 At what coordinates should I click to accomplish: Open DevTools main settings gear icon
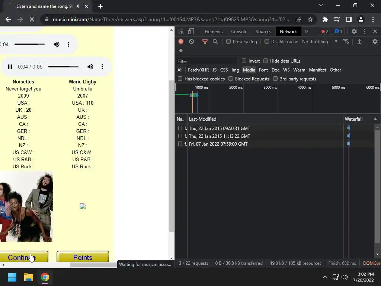[354, 31]
